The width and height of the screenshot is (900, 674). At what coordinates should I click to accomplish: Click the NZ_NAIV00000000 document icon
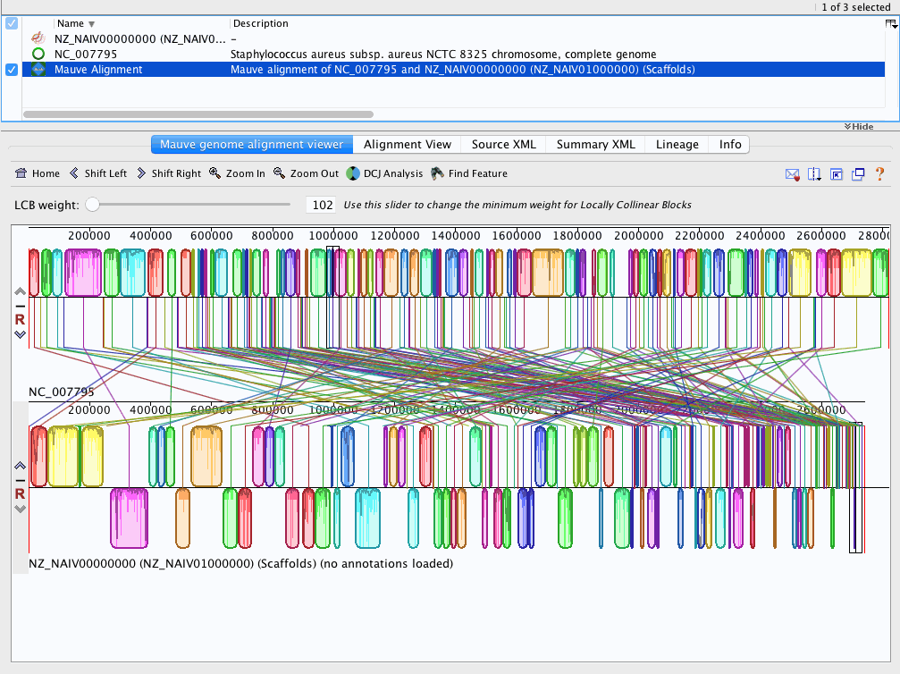coord(38,38)
